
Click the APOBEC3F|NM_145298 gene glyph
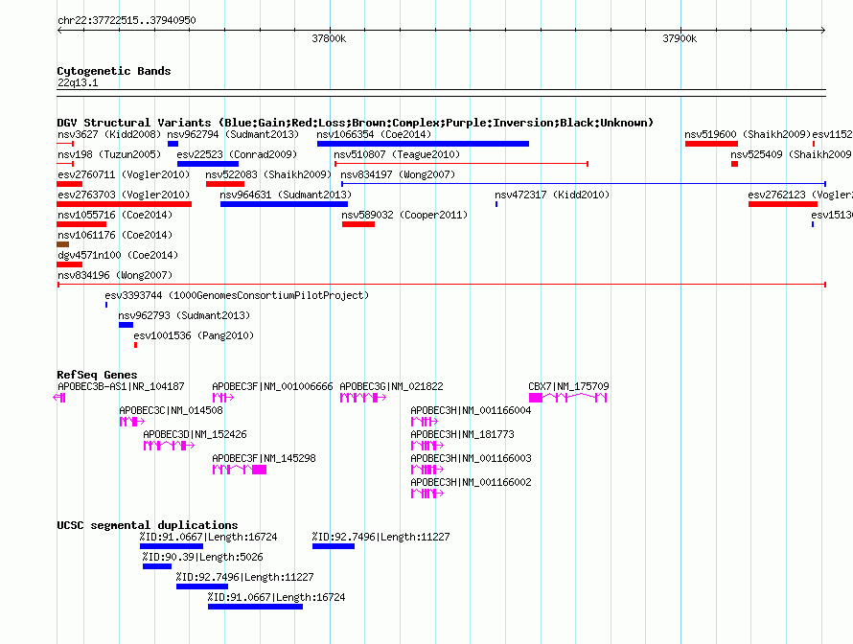point(240,470)
